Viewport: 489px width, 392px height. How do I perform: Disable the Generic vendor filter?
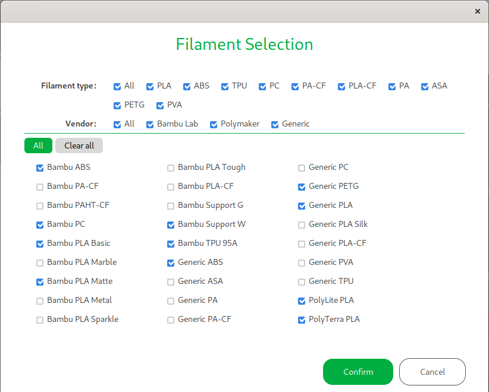[x=275, y=125]
